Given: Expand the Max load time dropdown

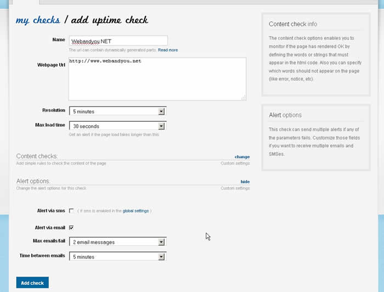Looking at the screenshot, I should pyautogui.click(x=117, y=126).
